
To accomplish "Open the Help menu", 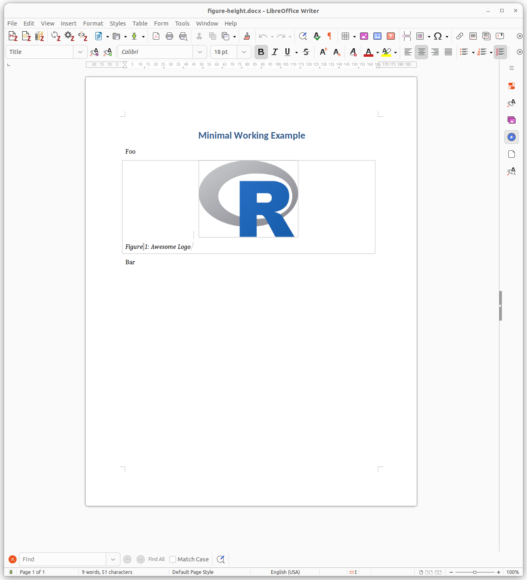I will (x=231, y=24).
